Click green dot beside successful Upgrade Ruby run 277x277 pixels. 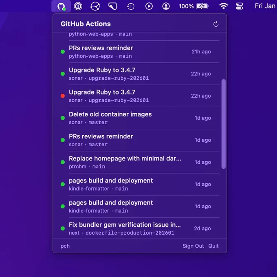(x=63, y=74)
